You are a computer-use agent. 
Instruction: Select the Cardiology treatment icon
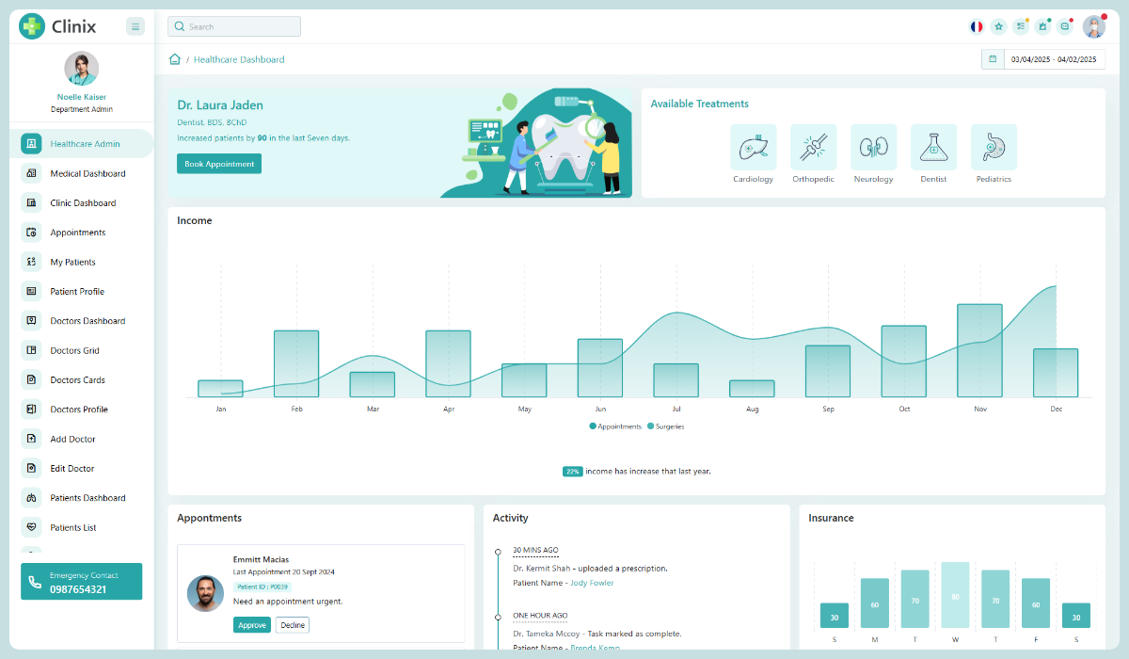click(x=753, y=146)
